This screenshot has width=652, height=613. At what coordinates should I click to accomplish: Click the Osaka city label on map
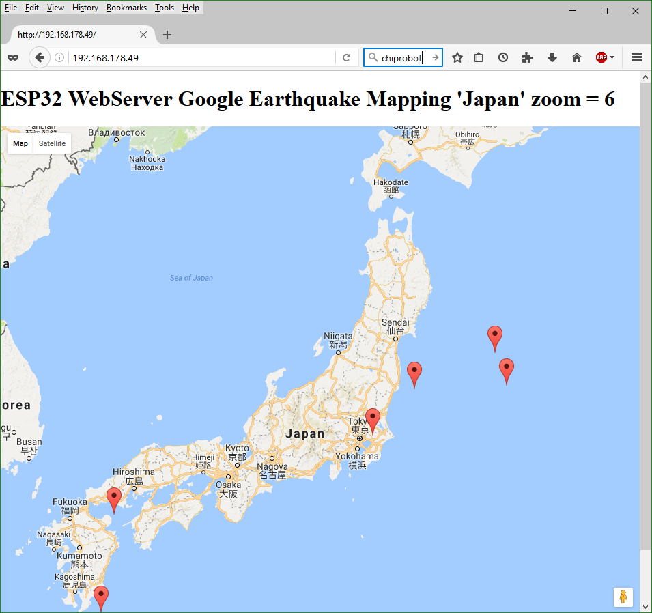point(228,489)
